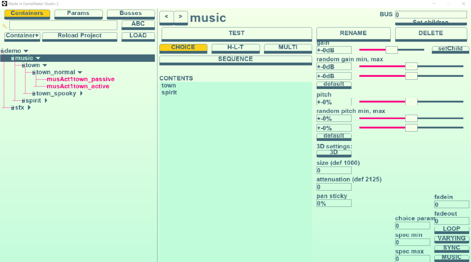This screenshot has width=471, height=262.
Task: Collapse the demo tree node arrow
Action: tap(26, 51)
